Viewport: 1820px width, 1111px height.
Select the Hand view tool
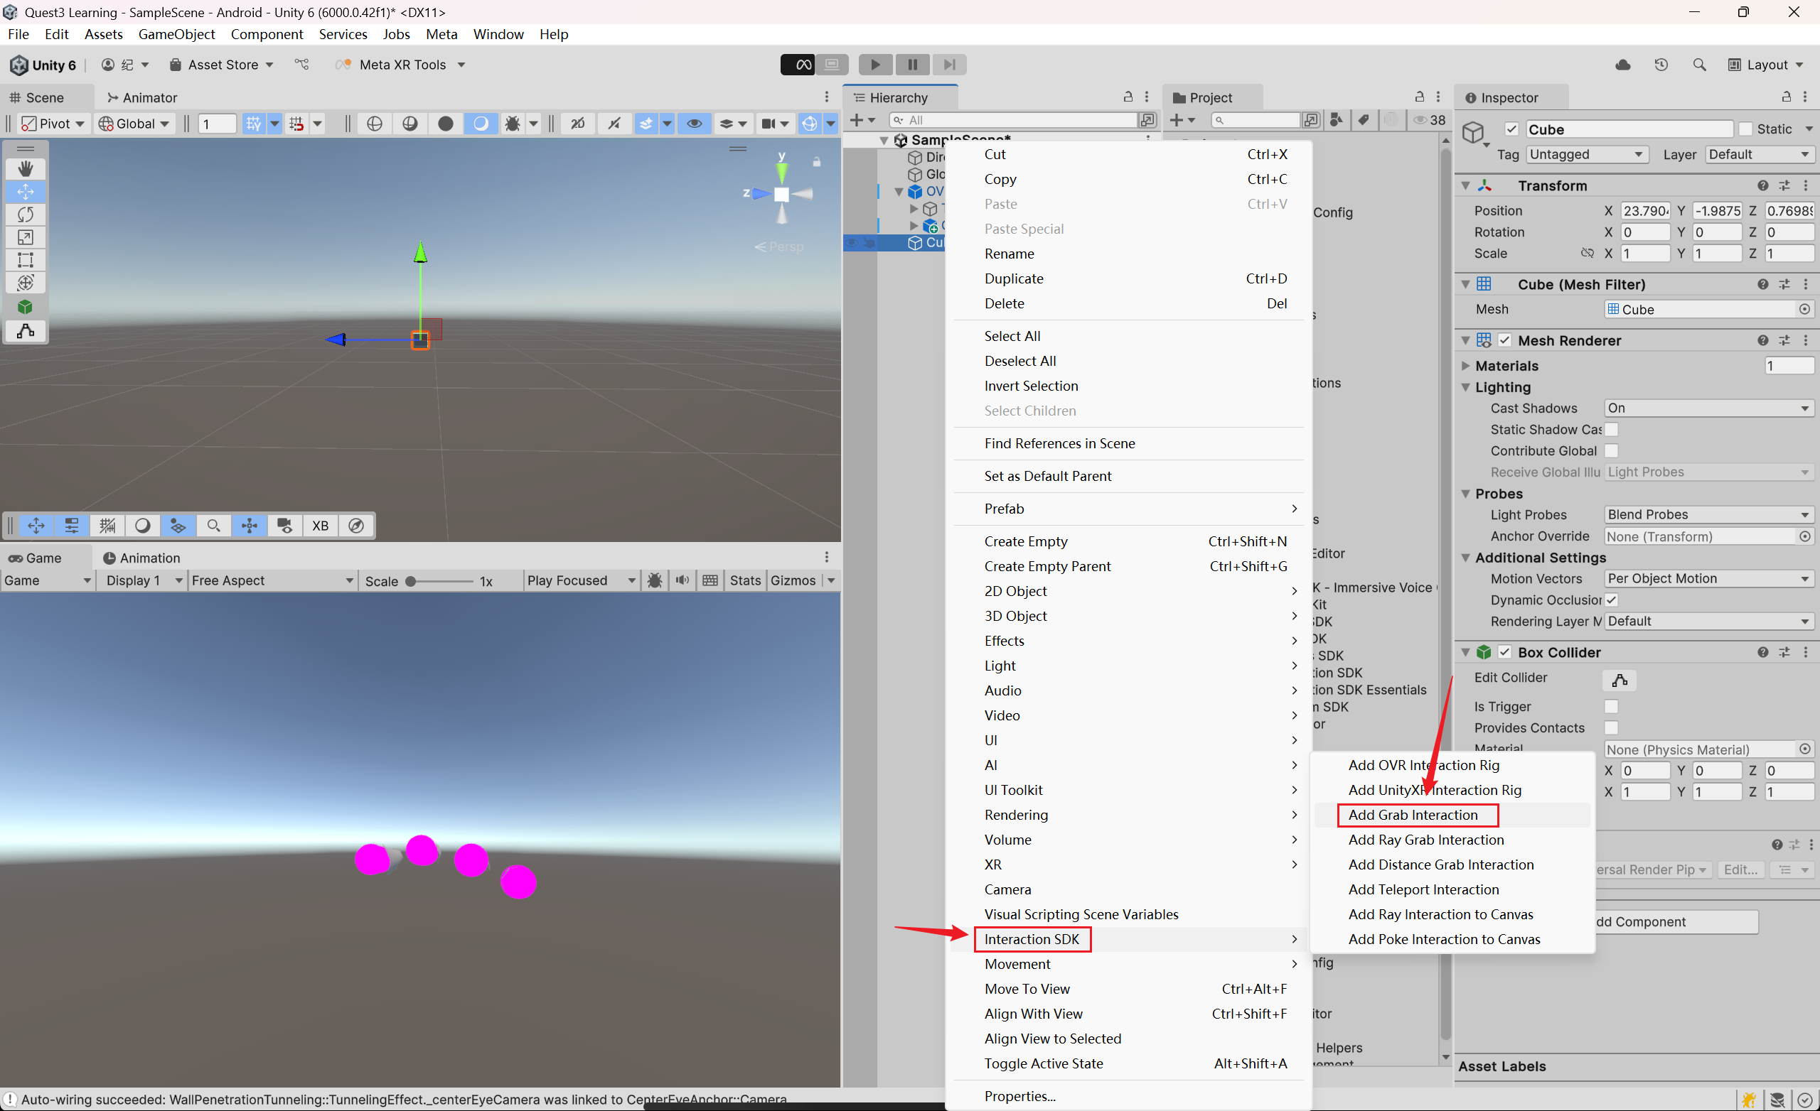(x=25, y=169)
